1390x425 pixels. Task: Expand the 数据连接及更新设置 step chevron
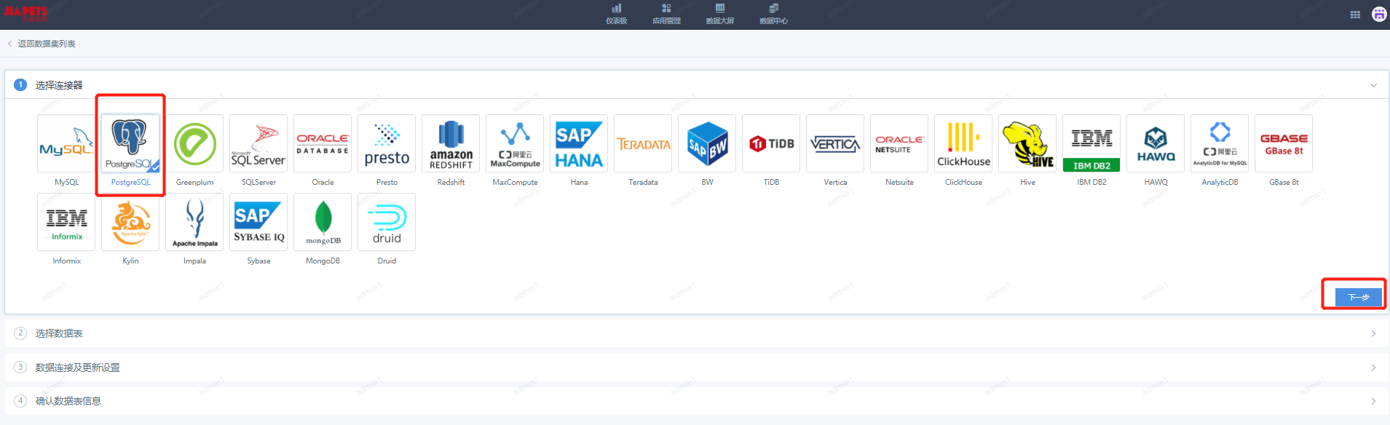[x=1373, y=368]
